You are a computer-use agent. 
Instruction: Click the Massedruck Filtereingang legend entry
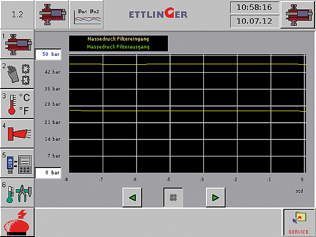click(x=118, y=39)
